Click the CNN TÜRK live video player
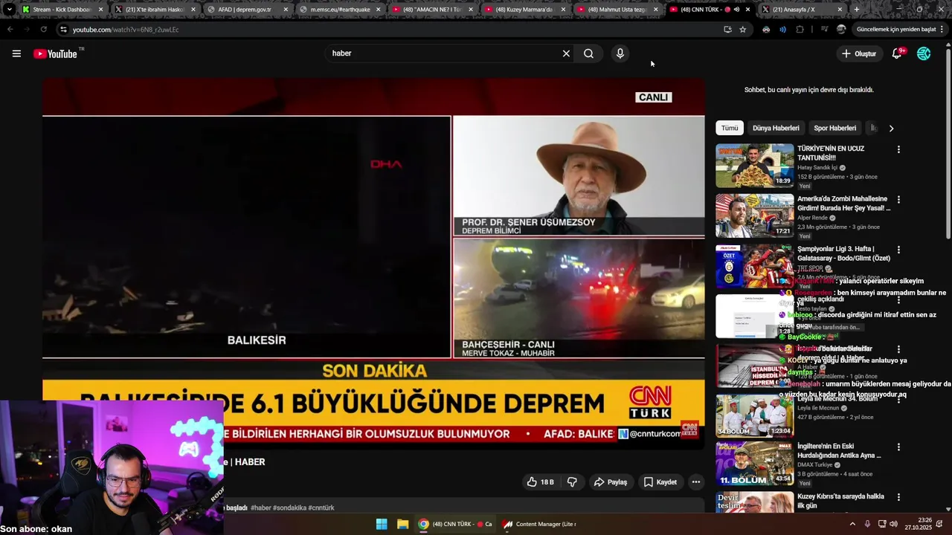 point(373,263)
